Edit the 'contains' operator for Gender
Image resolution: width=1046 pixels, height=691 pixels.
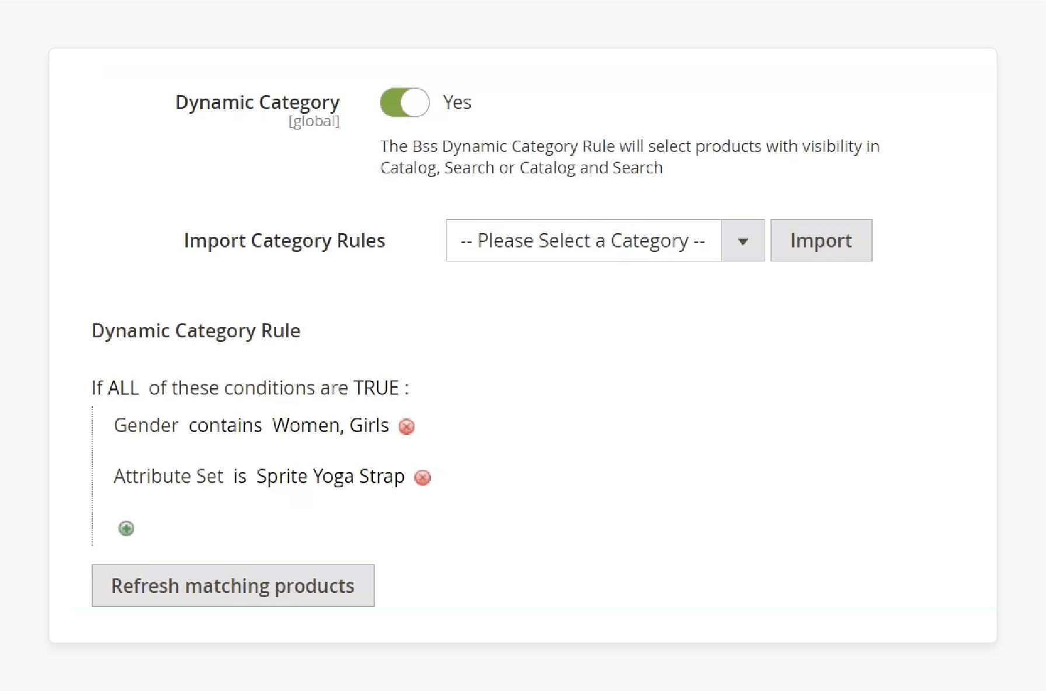(225, 425)
